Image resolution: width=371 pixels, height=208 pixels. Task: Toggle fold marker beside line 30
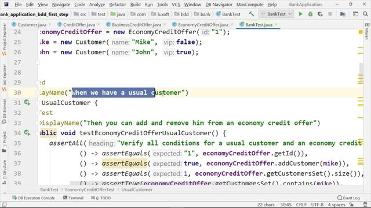(37, 92)
